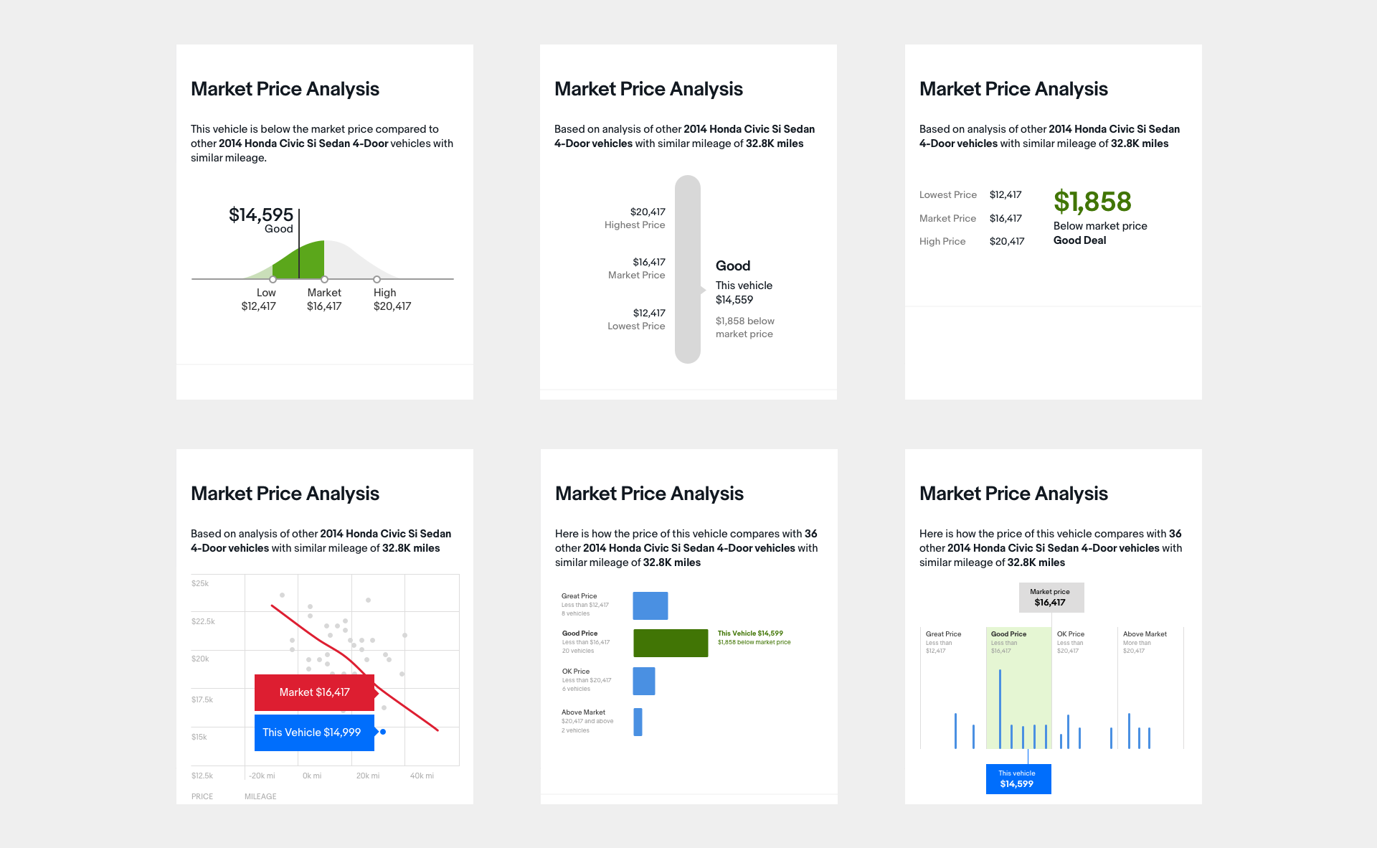Image resolution: width=1377 pixels, height=848 pixels.
Task: Click the "This vehicle $14,559" text
Action: 744,293
